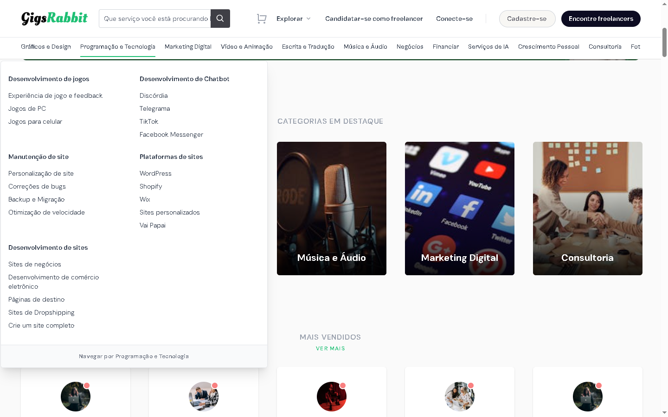
Task: Click Navegar por Programação e Tecnologia
Action: click(x=134, y=356)
